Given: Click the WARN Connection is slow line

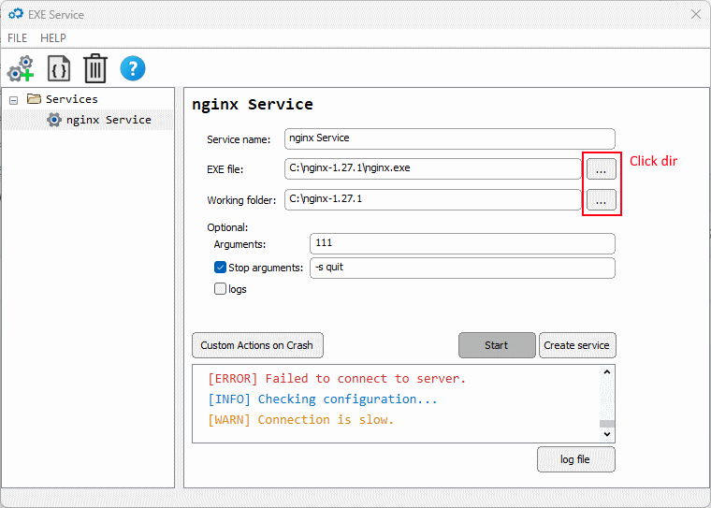Looking at the screenshot, I should coord(300,419).
